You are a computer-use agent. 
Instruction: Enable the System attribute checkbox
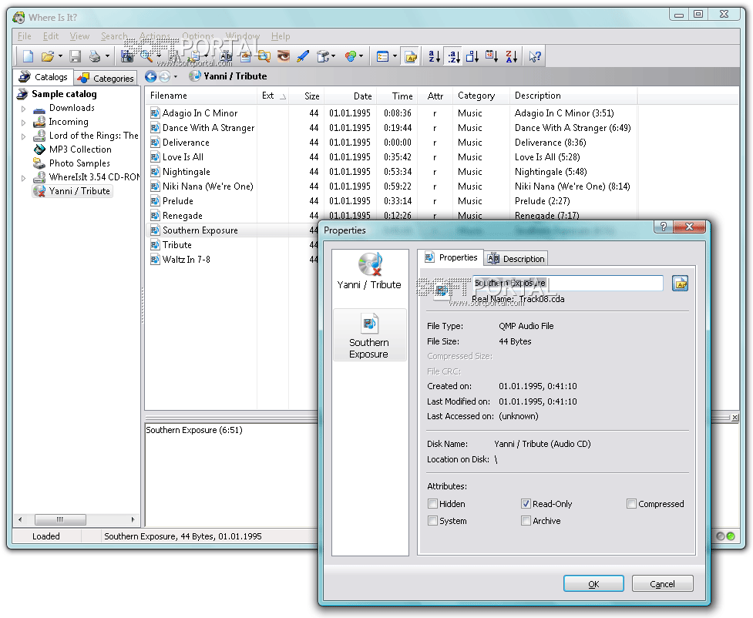432,520
